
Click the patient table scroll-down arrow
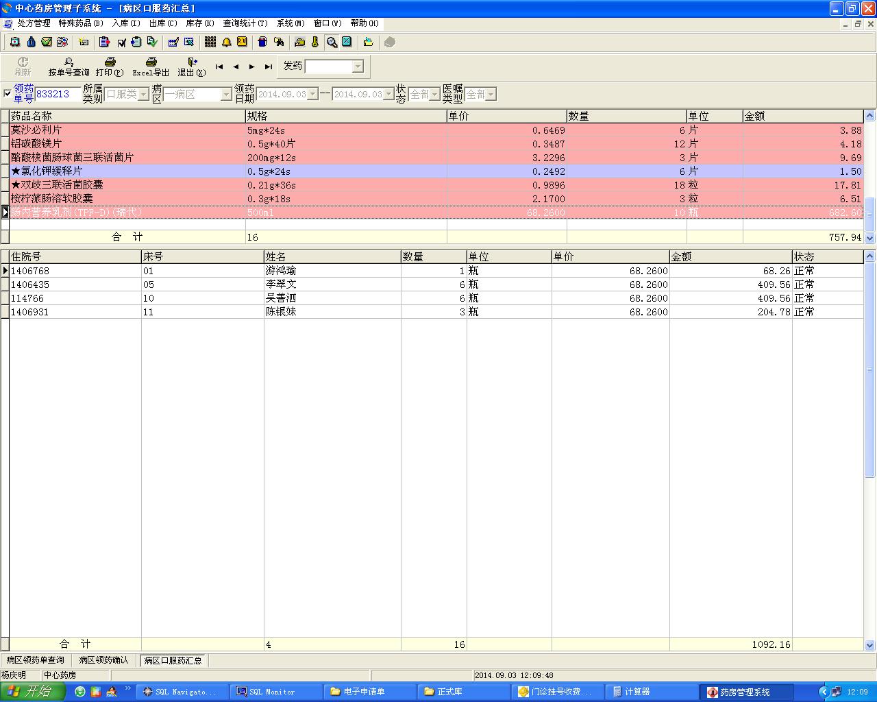pyautogui.click(x=870, y=645)
